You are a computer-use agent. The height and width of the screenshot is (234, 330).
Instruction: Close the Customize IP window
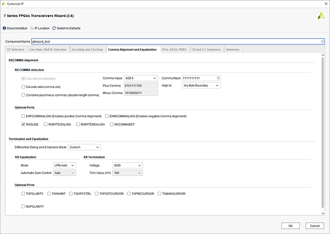[x=326, y=4]
